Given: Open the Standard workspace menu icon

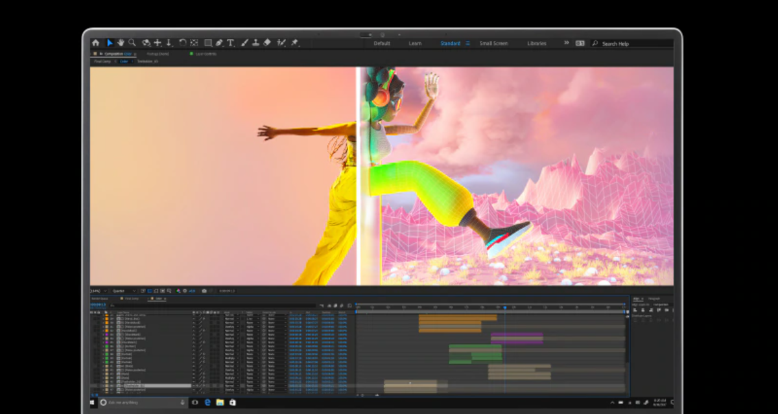Looking at the screenshot, I should 467,43.
